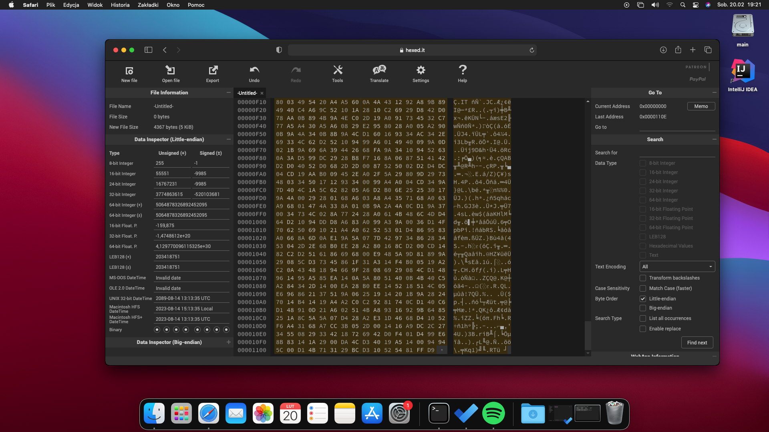The image size is (769, 432).
Task: Open Text Encoding dropdown menu
Action: tap(677, 266)
